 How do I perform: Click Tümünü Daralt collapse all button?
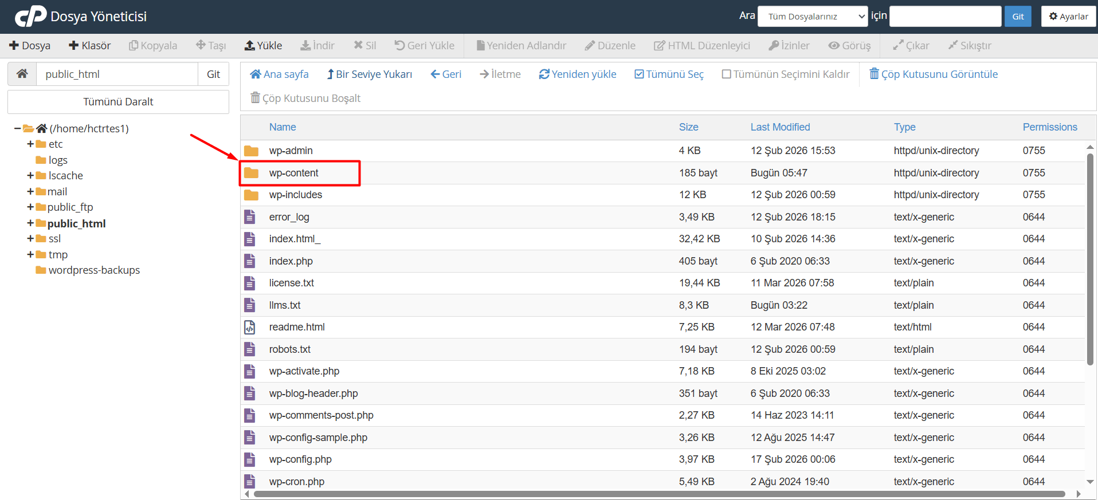(x=118, y=101)
